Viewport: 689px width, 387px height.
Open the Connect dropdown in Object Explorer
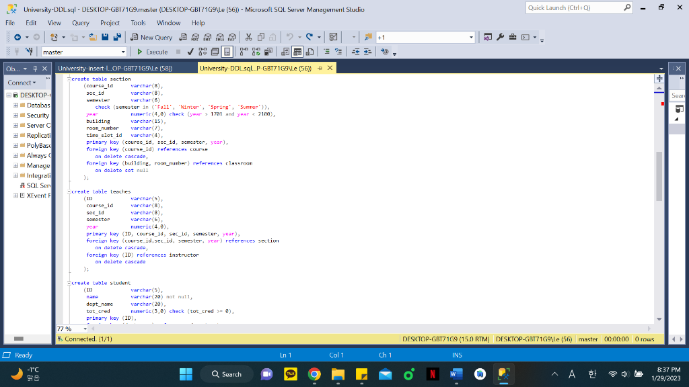[x=22, y=83]
